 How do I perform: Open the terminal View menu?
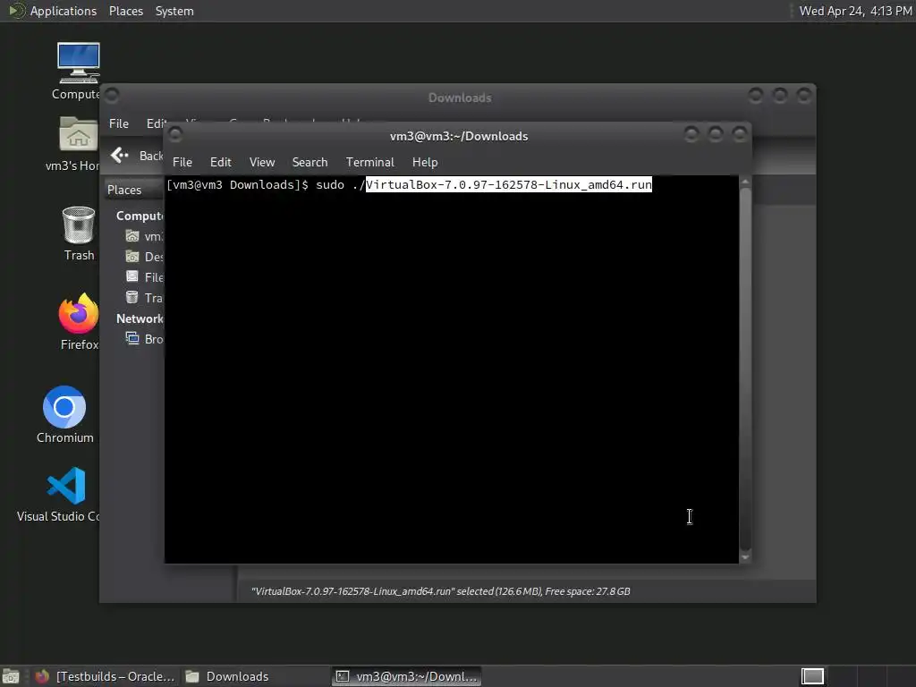(262, 162)
